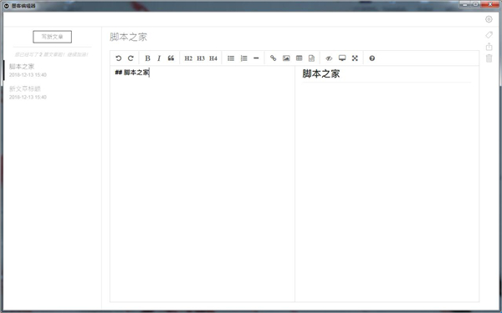Insert a hyperlink

(273, 58)
